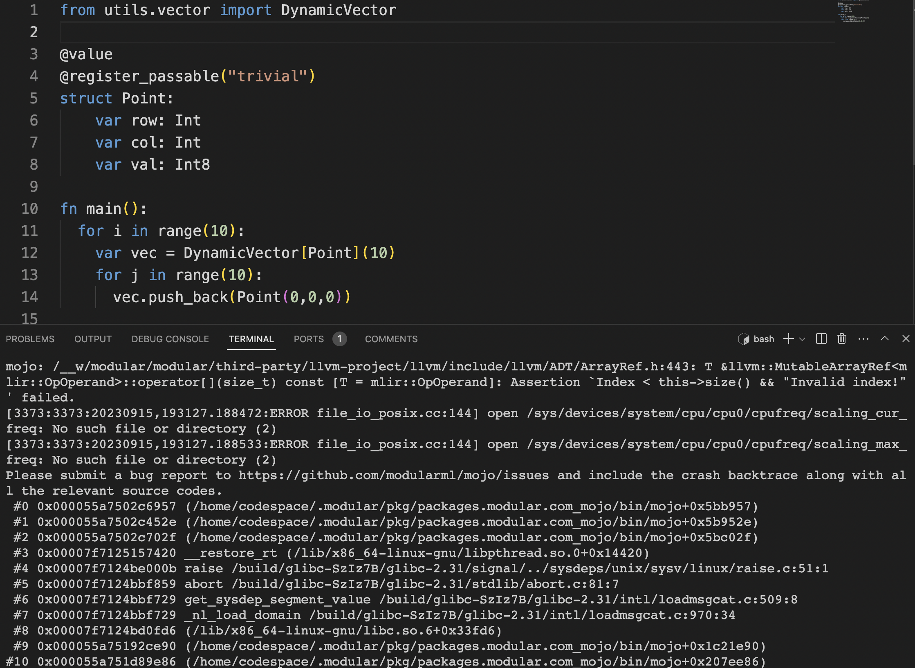The height and width of the screenshot is (668, 915).
Task: Show the PORTS tab
Action: pyautogui.click(x=309, y=339)
